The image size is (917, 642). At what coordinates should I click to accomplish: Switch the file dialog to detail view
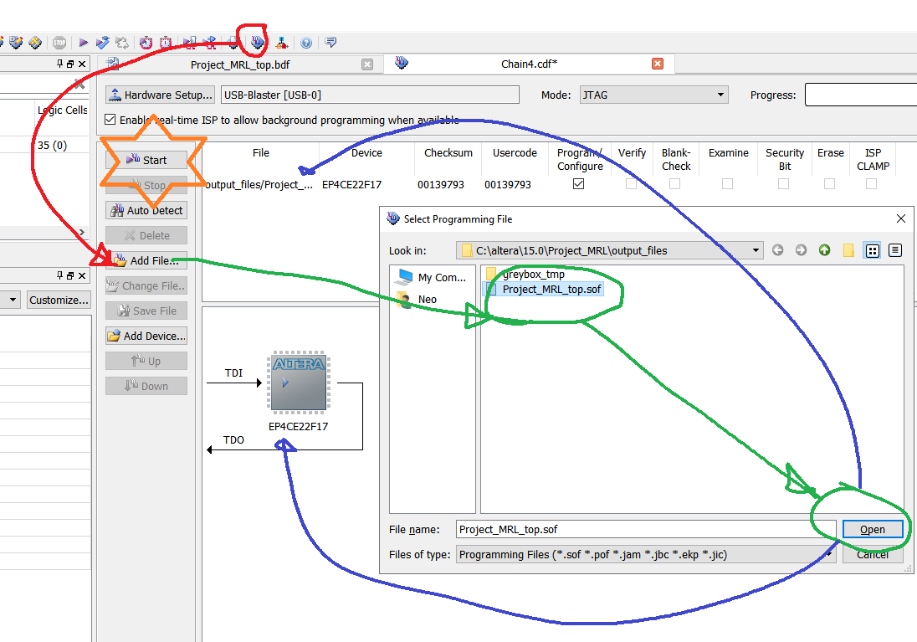(x=894, y=250)
